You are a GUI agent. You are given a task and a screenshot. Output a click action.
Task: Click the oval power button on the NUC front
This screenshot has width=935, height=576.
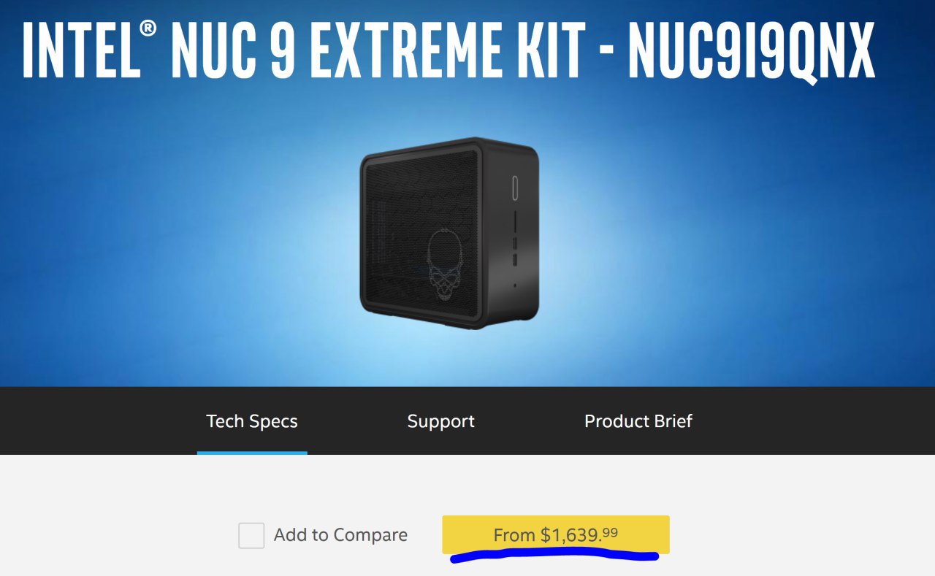(516, 188)
